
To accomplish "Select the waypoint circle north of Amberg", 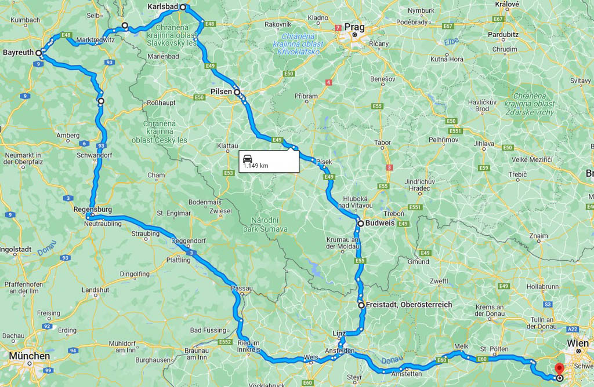I will tap(101, 101).
